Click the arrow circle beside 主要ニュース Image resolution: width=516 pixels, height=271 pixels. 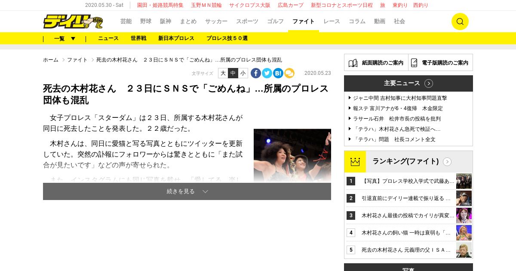[429, 83]
